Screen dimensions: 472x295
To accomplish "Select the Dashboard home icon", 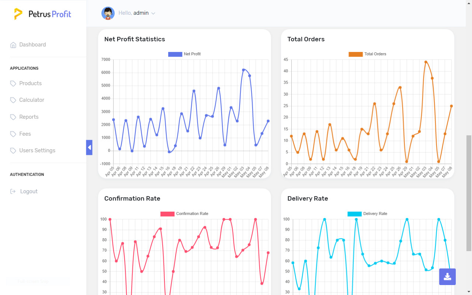I will 13,44.
